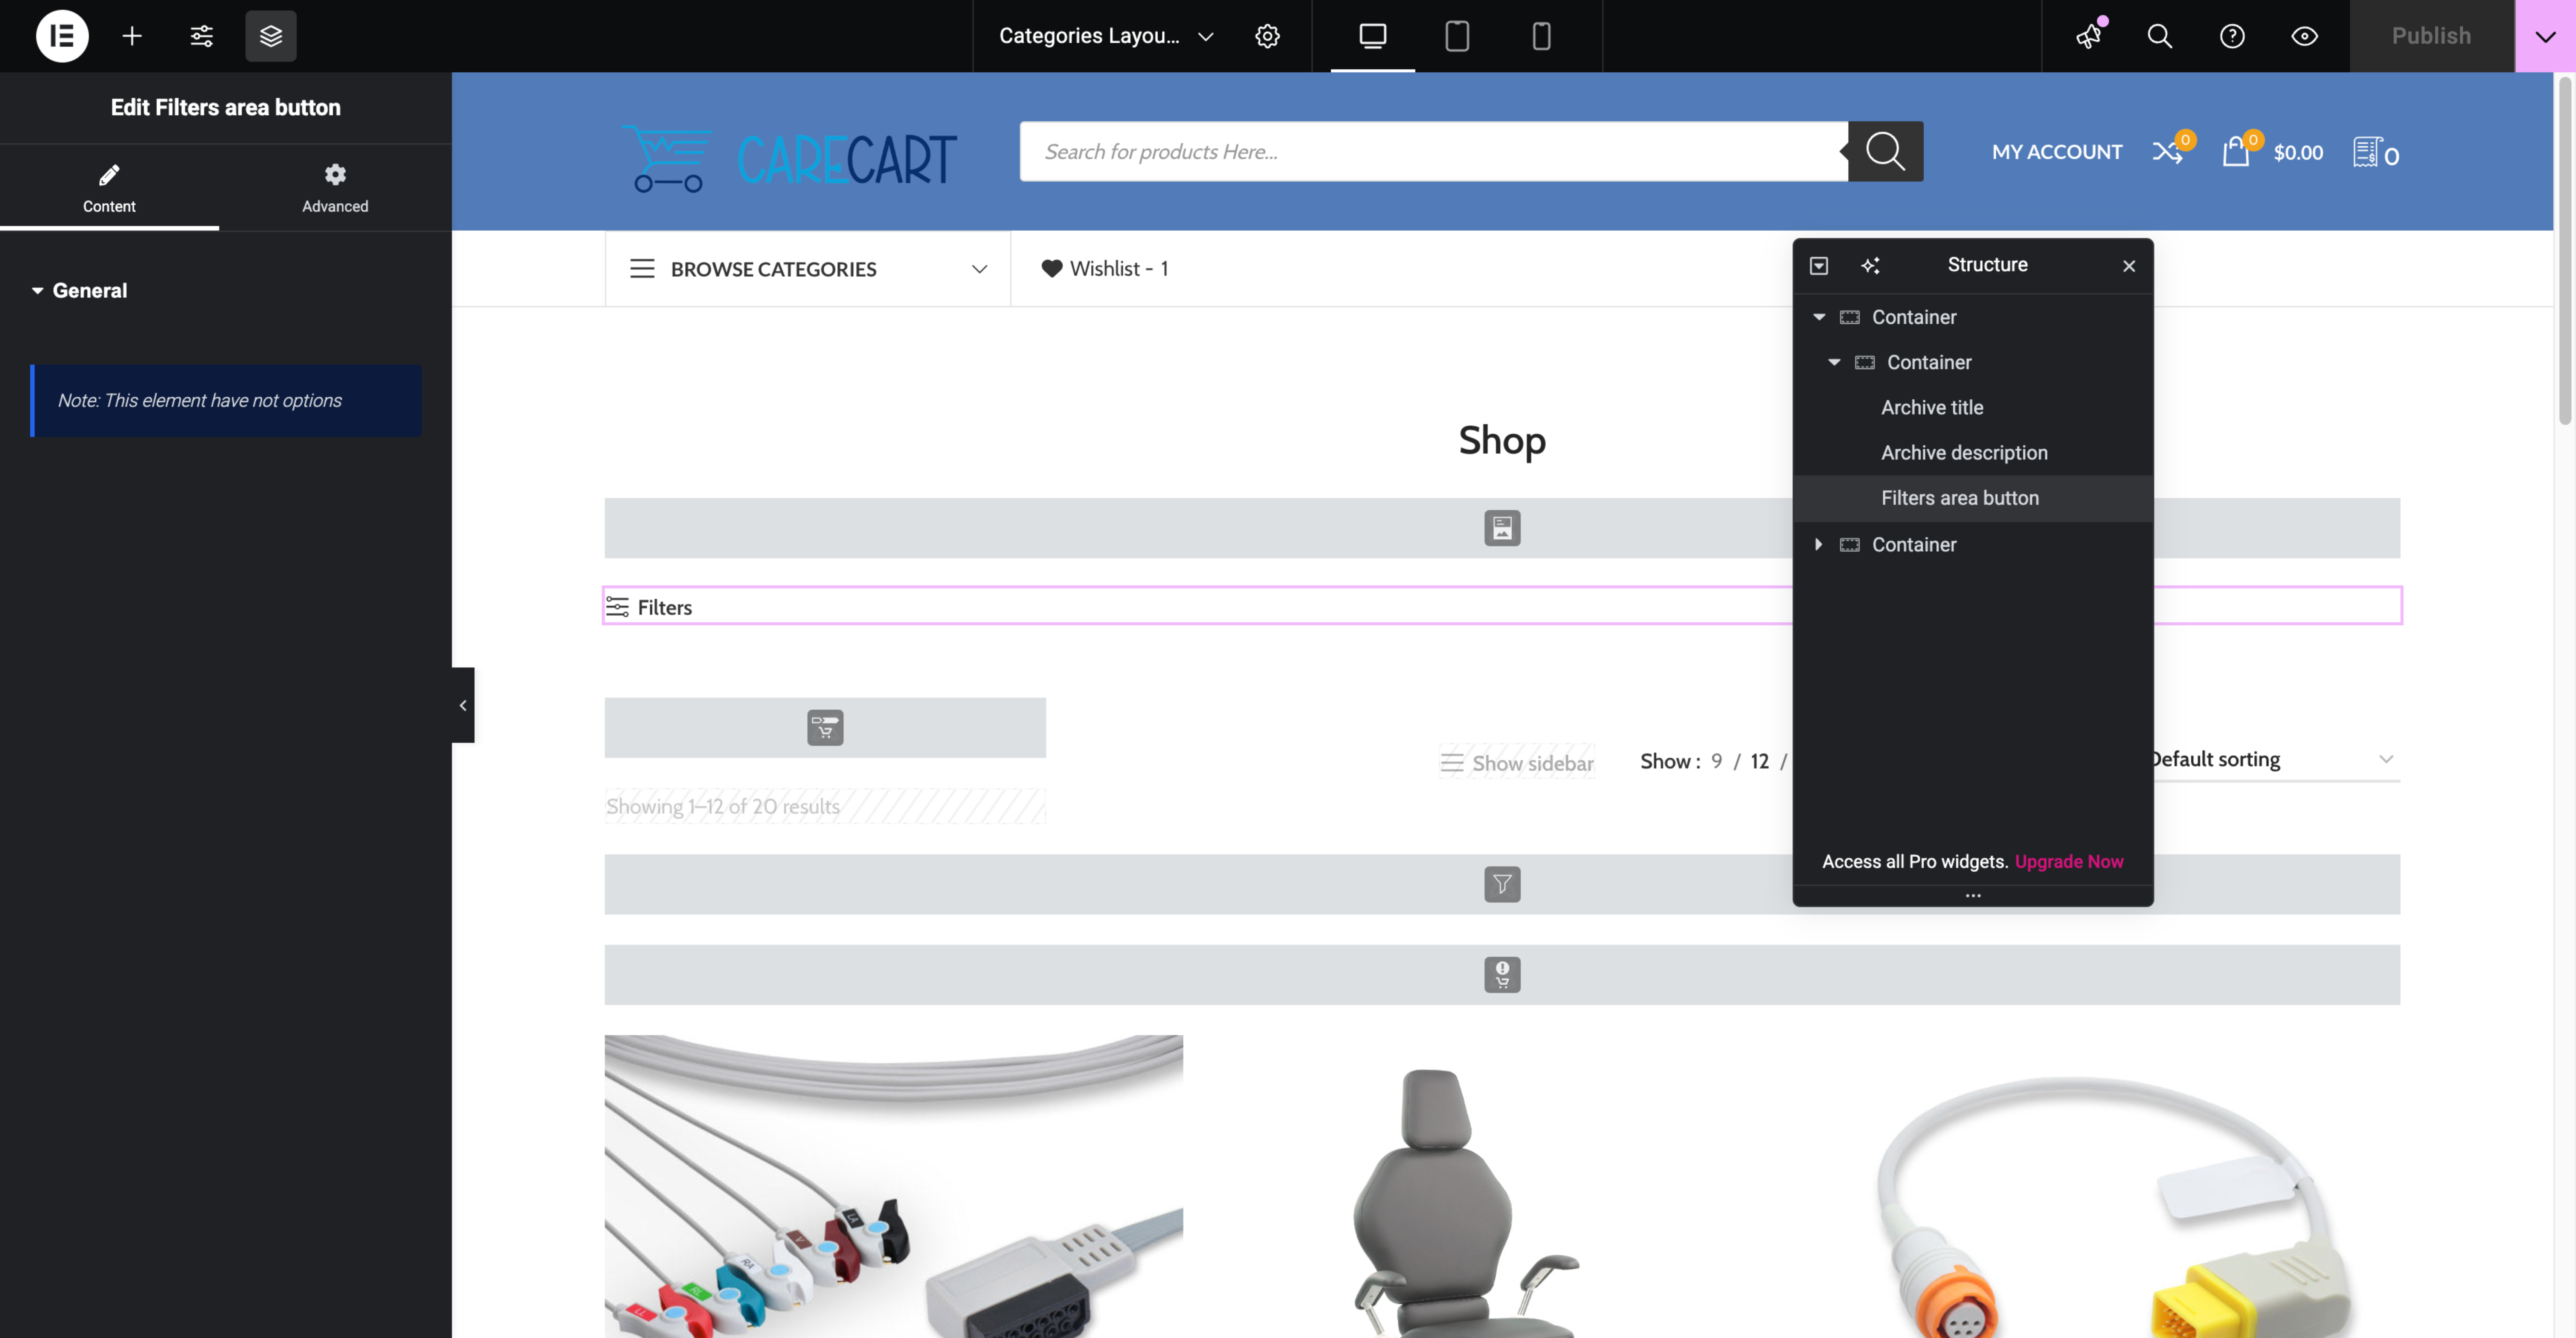The image size is (2576, 1338).
Task: Click the Filters button on canvas
Action: [x=649, y=607]
